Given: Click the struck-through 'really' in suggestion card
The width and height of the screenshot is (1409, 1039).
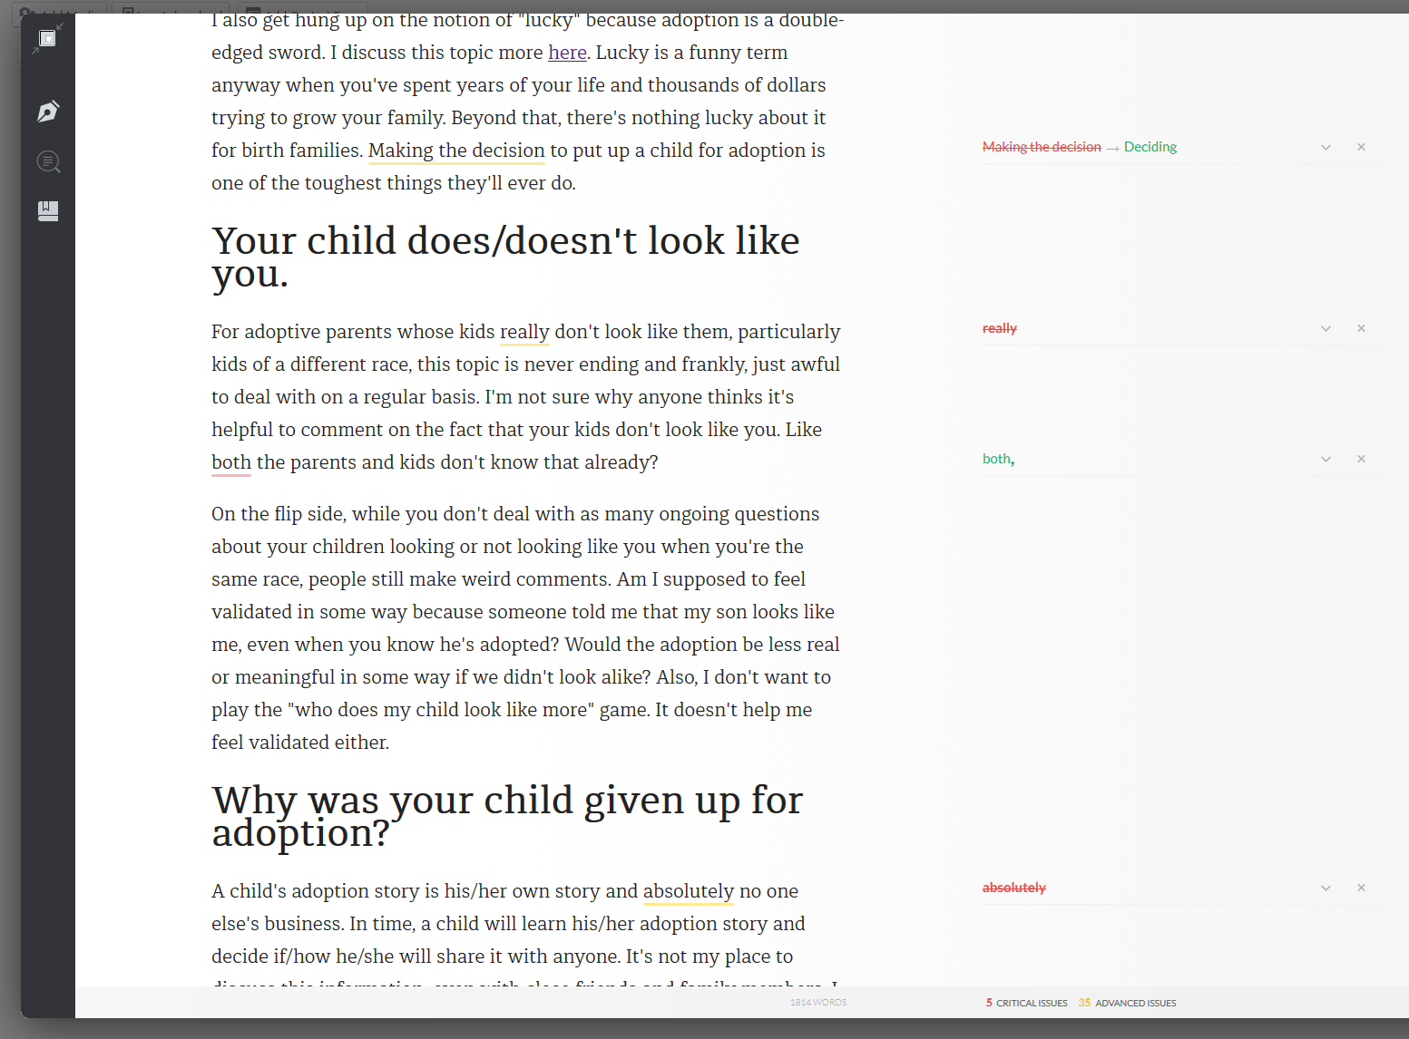Looking at the screenshot, I should 999,328.
